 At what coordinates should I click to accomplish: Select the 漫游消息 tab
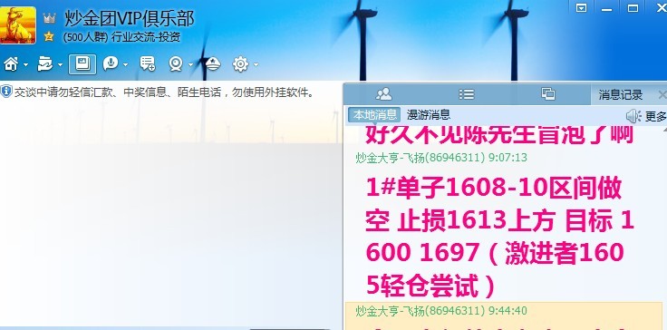click(x=429, y=115)
